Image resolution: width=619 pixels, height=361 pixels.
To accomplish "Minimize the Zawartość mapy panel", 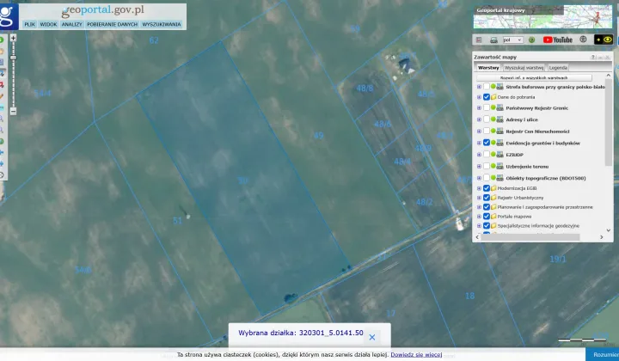I will 600,58.
